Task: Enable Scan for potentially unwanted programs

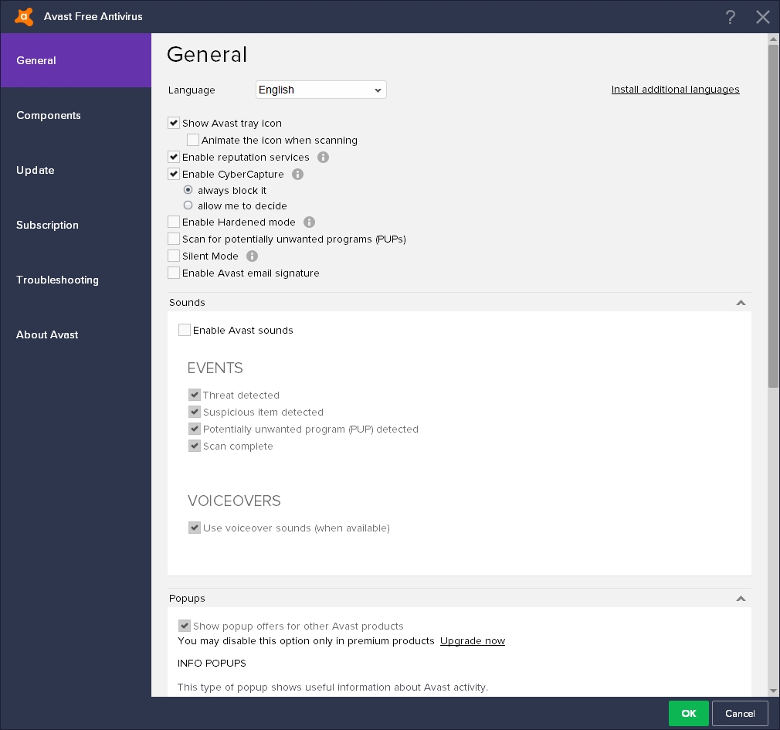Action: [x=174, y=239]
